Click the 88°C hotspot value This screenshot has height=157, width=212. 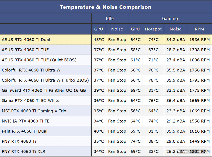tap(153, 141)
